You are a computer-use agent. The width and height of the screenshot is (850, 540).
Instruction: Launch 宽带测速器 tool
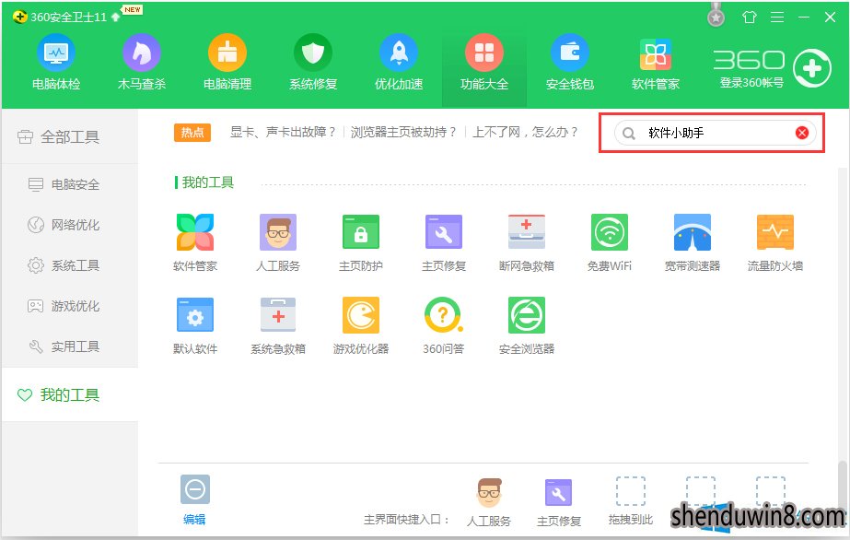pyautogui.click(x=693, y=242)
